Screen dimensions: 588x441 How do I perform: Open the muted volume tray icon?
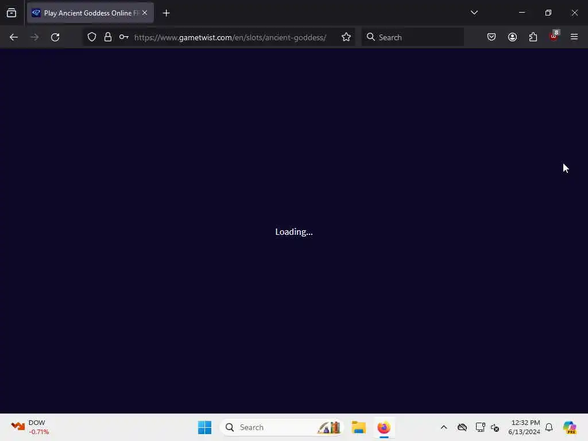point(495,427)
